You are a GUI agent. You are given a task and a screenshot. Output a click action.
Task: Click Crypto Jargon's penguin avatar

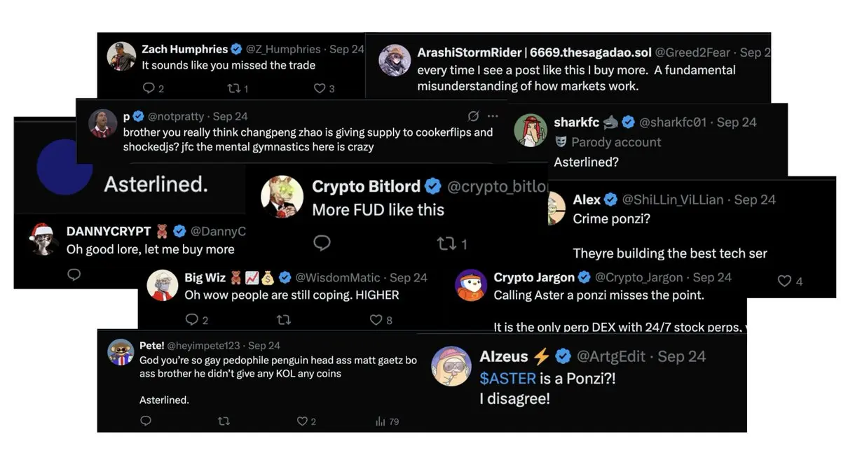click(x=471, y=285)
